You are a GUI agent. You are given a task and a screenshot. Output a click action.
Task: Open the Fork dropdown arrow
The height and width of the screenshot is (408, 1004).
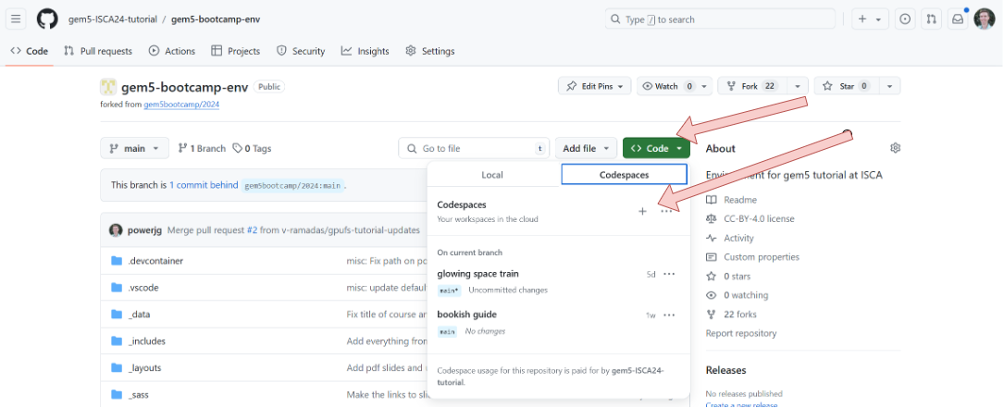[798, 86]
